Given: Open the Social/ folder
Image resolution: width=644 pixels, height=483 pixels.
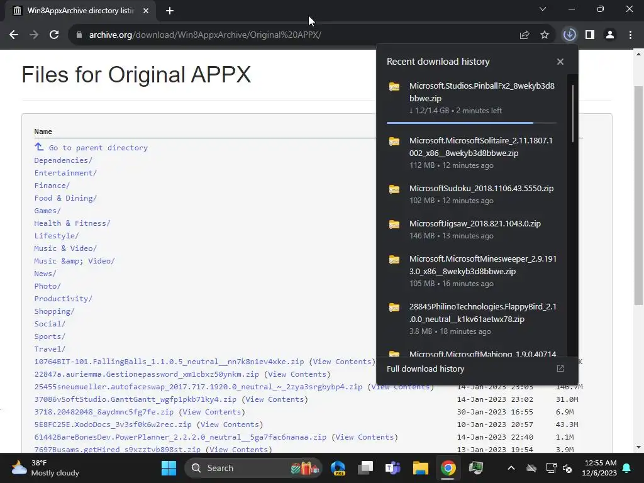Looking at the screenshot, I should [x=50, y=324].
